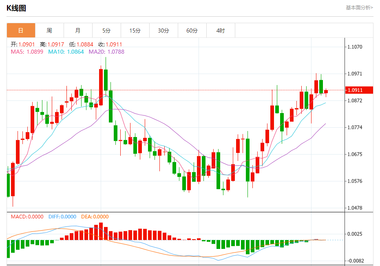Open the 5分 timeframe tab
This screenshot has height=266, width=380.
coord(107,31)
